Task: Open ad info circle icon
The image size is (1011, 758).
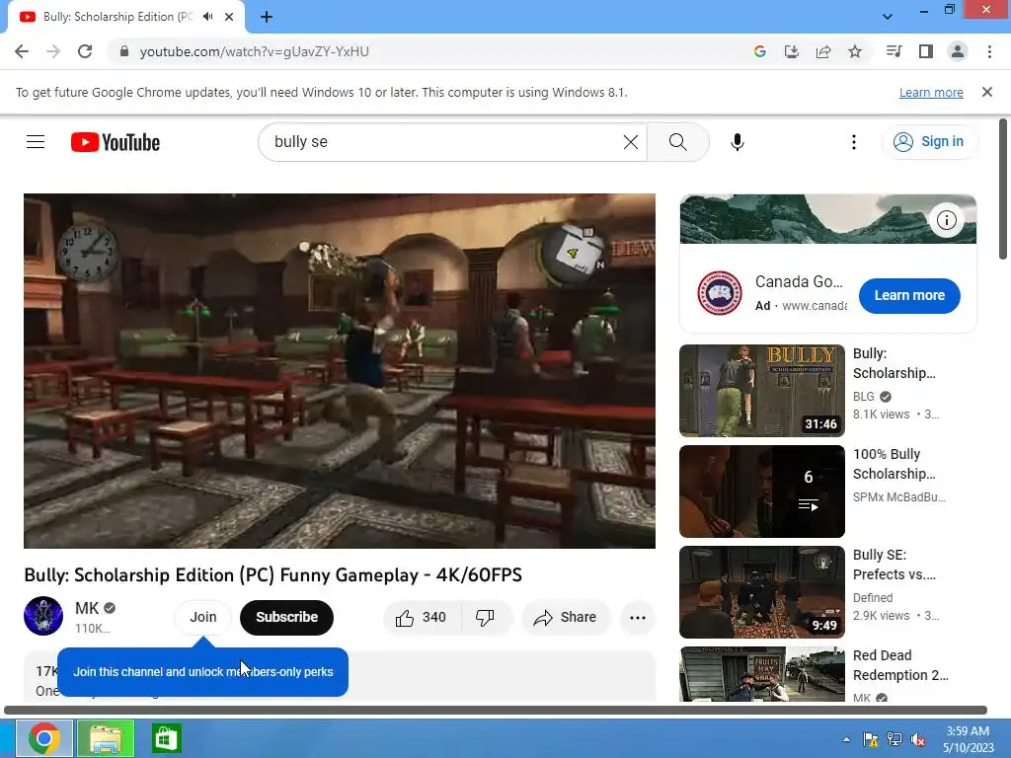Action: pos(946,220)
